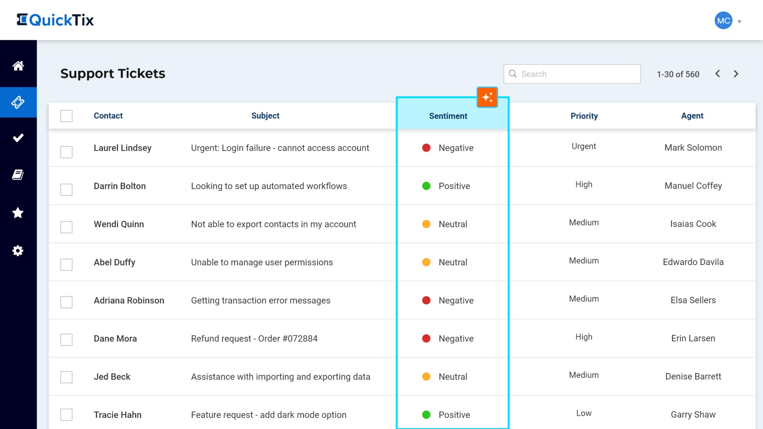Click the search magnifier icon
The height and width of the screenshot is (429, 763).
tap(513, 74)
